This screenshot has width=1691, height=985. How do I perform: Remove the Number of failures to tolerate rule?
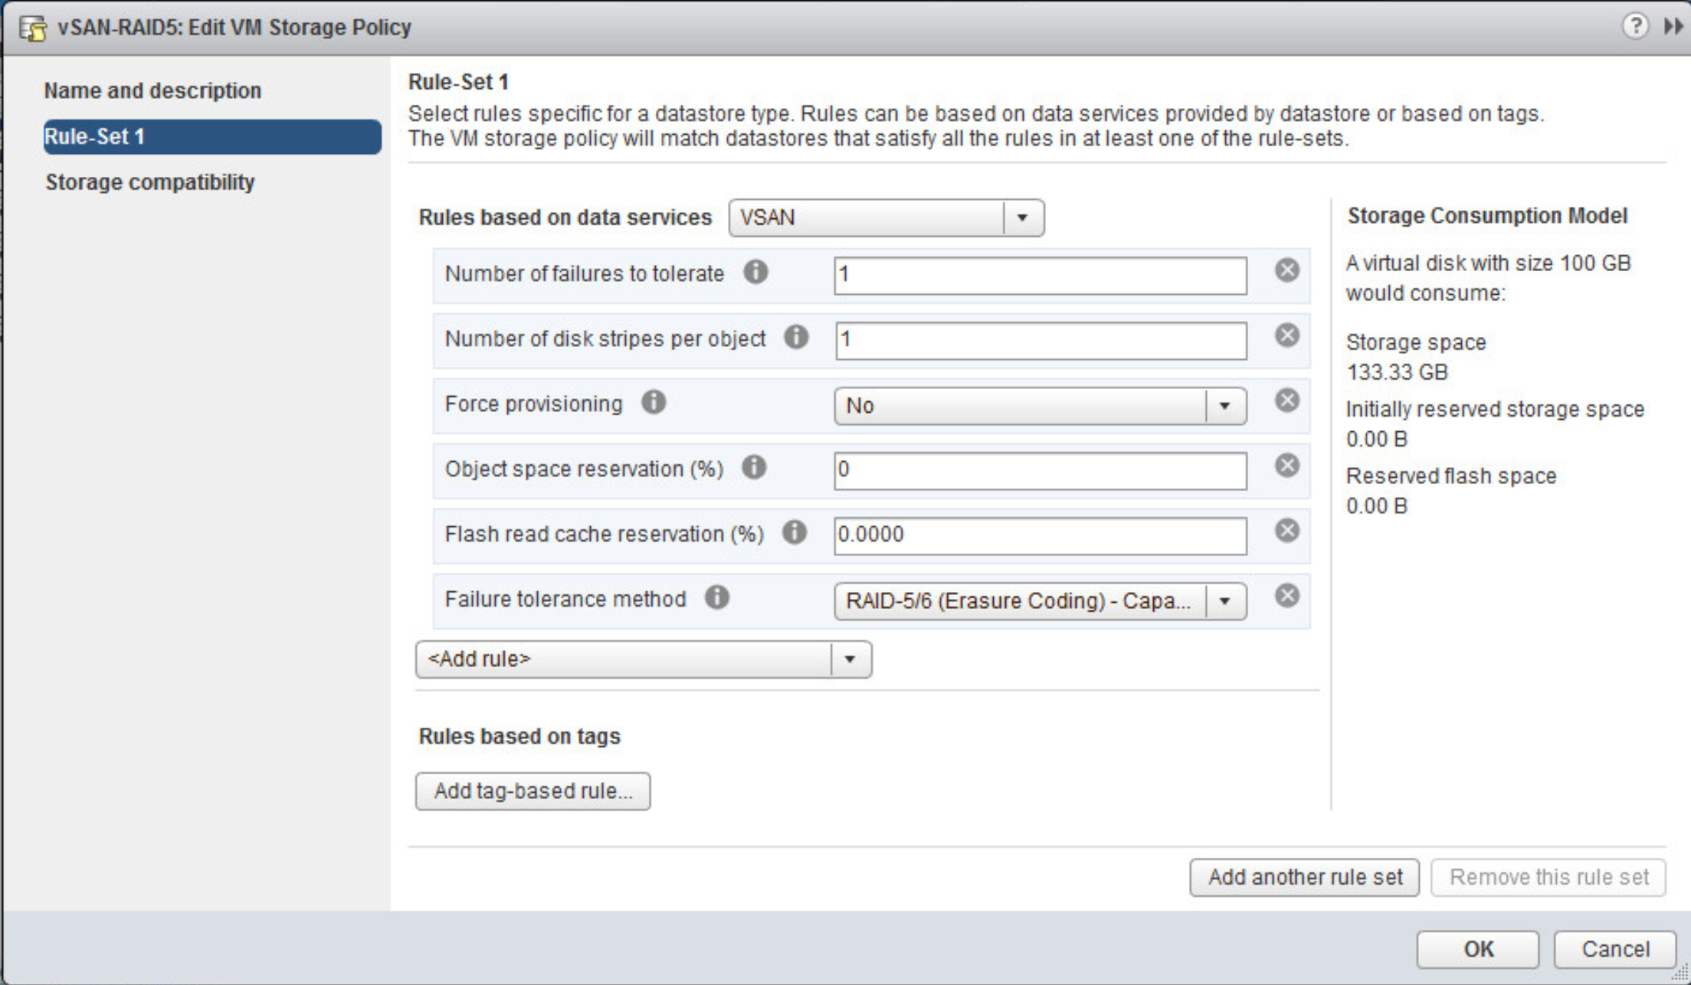(1287, 270)
